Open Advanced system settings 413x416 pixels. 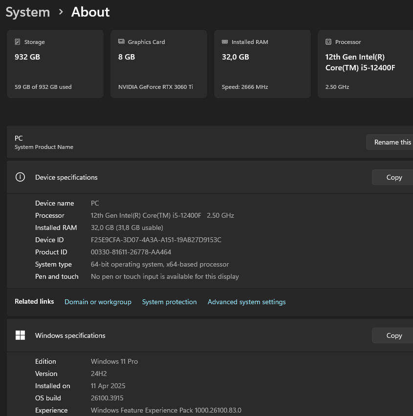tap(246, 302)
